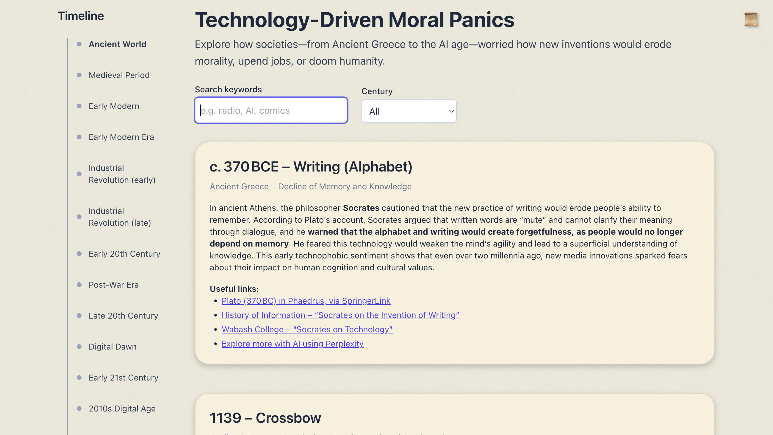This screenshot has width=773, height=435.
Task: Visit Wabash College Socrates on Technology
Action: pyautogui.click(x=307, y=329)
